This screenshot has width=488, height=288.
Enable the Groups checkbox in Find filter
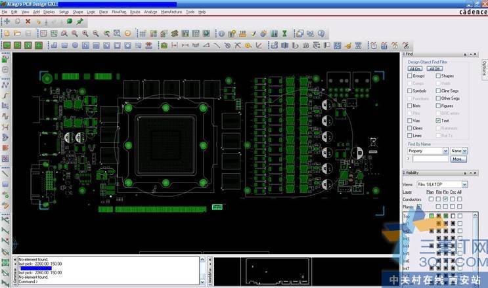pos(410,76)
